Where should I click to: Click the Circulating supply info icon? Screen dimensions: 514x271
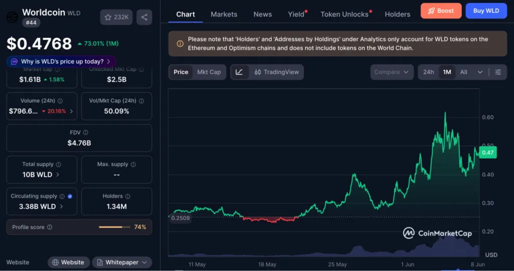point(62,196)
